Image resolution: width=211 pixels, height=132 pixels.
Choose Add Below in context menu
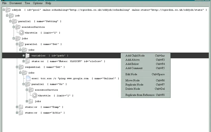click(146, 64)
